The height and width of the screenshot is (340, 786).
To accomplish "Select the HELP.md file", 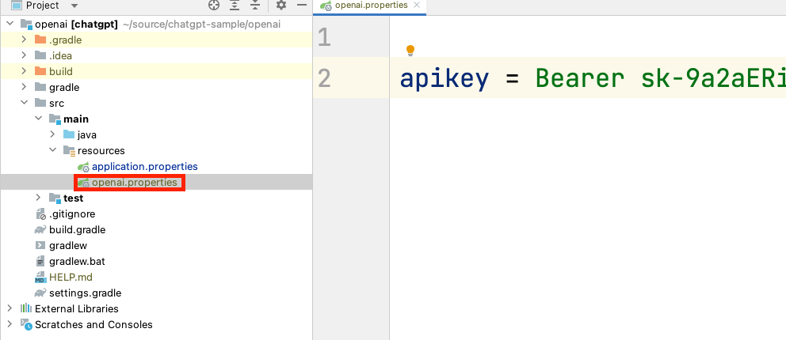I will pos(71,278).
